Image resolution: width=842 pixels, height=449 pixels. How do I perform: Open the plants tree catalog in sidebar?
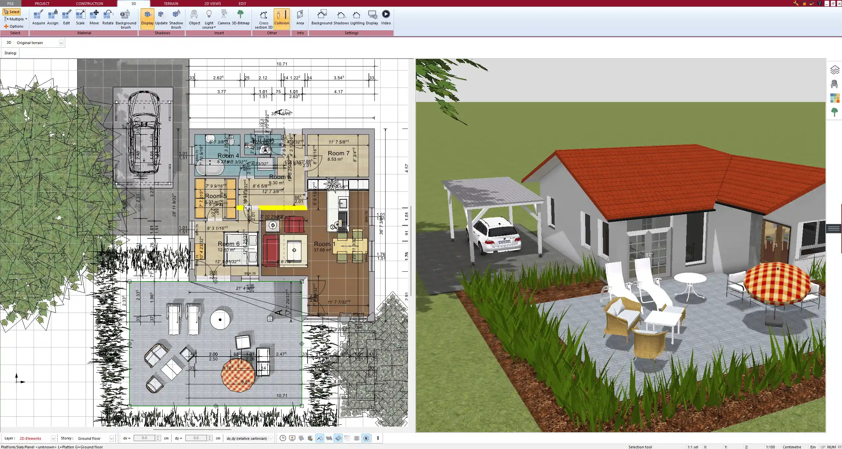click(834, 112)
